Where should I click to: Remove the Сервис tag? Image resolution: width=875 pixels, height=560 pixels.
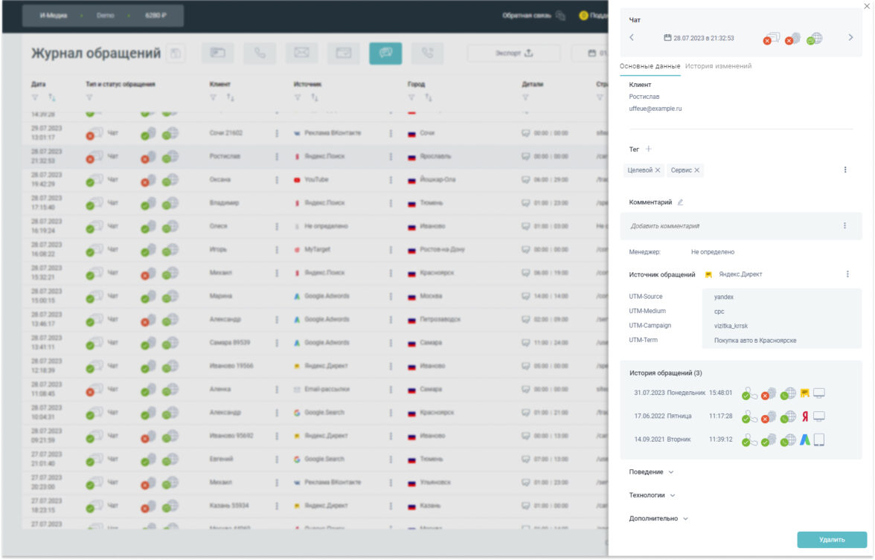pyautogui.click(x=697, y=171)
